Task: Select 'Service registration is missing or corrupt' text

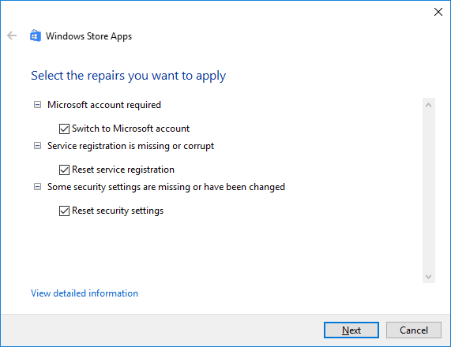Action: 130,146
